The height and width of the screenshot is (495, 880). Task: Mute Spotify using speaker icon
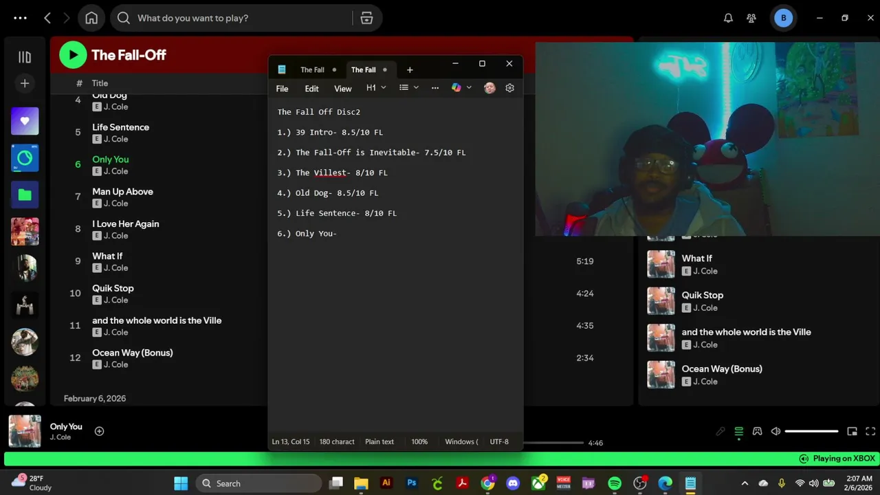coord(775,431)
